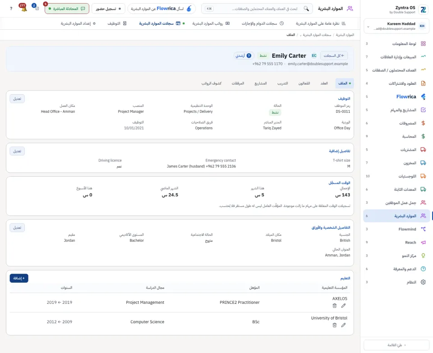Click the Zyntra OS logo in the sidebar
The height and width of the screenshot is (353, 433).
(423, 9)
